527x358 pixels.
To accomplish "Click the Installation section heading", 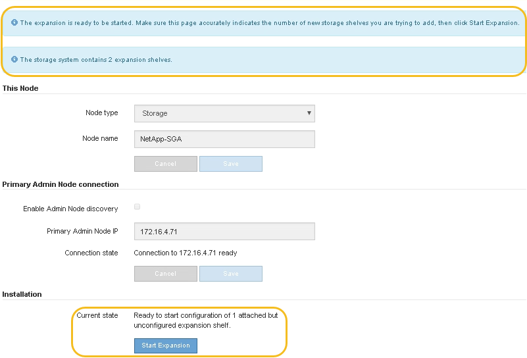I will (x=22, y=294).
